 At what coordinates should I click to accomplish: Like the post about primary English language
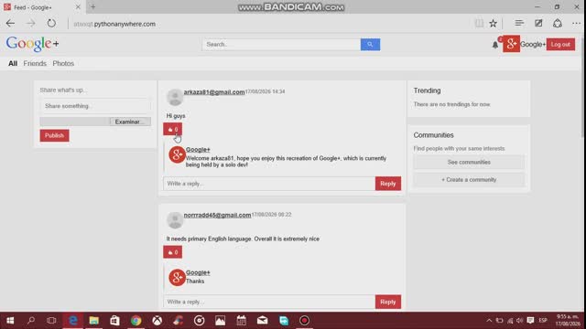tap(173, 252)
